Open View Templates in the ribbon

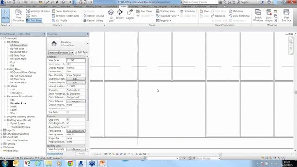tap(19, 15)
